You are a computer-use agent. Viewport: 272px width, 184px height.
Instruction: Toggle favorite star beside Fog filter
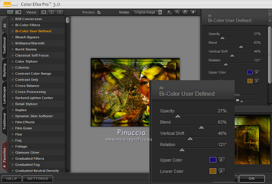pyautogui.click(x=12, y=140)
